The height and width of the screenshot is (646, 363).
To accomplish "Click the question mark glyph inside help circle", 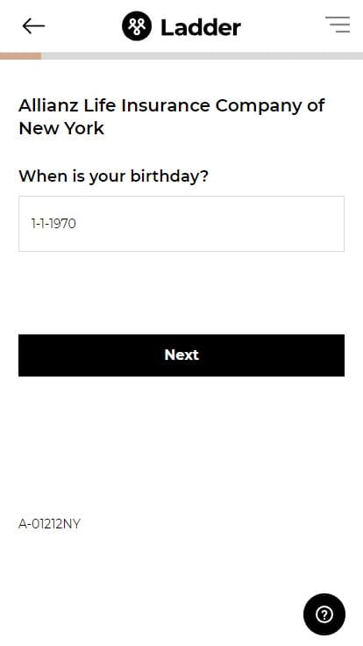I will pos(324,614).
